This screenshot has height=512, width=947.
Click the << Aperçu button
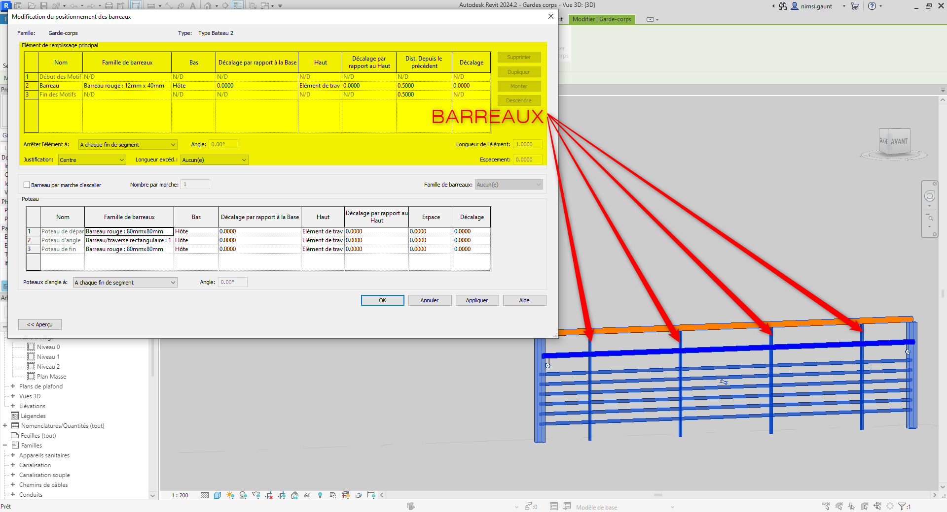pyautogui.click(x=40, y=324)
